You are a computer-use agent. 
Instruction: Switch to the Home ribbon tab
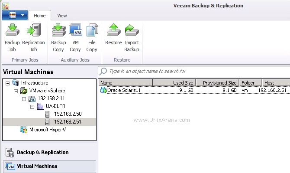click(x=39, y=16)
